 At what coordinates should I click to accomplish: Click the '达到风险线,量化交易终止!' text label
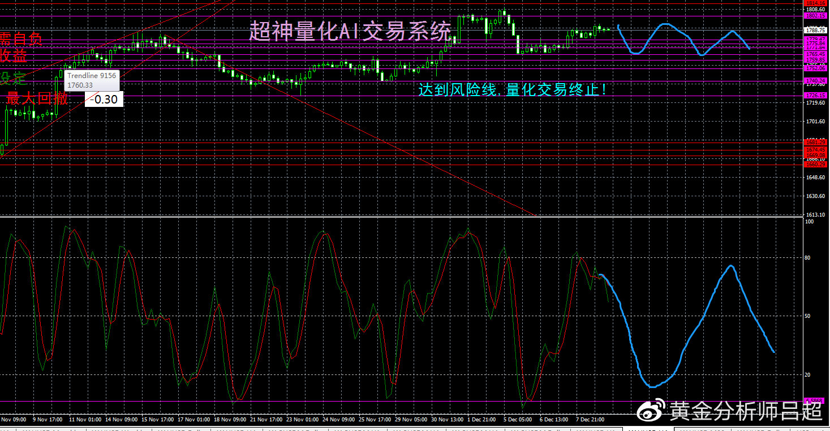click(513, 89)
